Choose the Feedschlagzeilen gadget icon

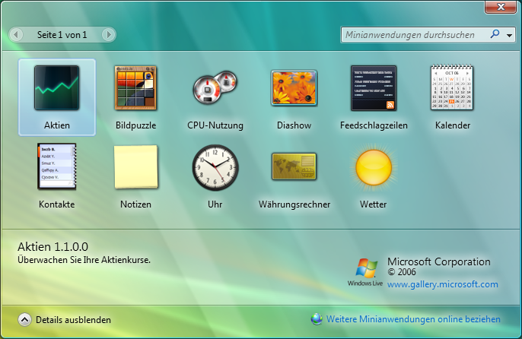(373, 88)
